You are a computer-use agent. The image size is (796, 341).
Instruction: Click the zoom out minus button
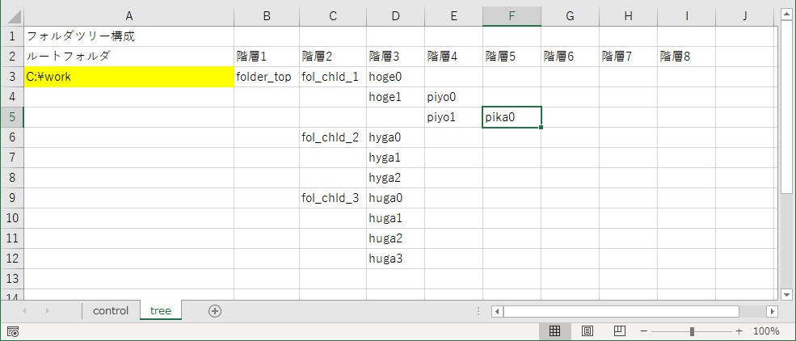pos(644,331)
